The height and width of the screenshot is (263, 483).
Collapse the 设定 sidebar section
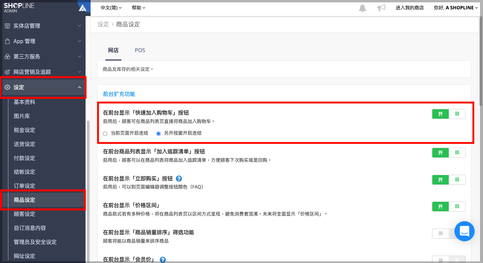click(79, 87)
